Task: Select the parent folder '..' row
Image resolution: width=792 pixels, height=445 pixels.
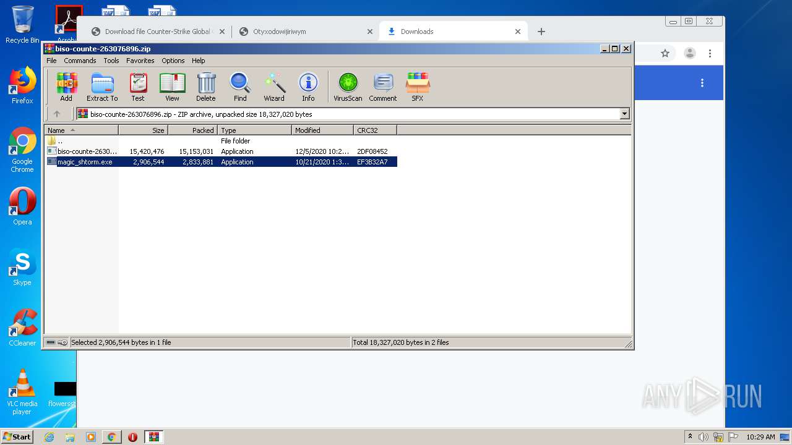Action: [222, 141]
